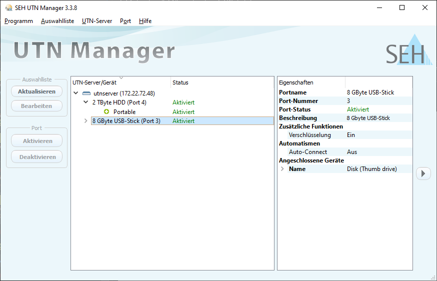Open the Programm menu
This screenshot has width=437, height=281.
(18, 21)
